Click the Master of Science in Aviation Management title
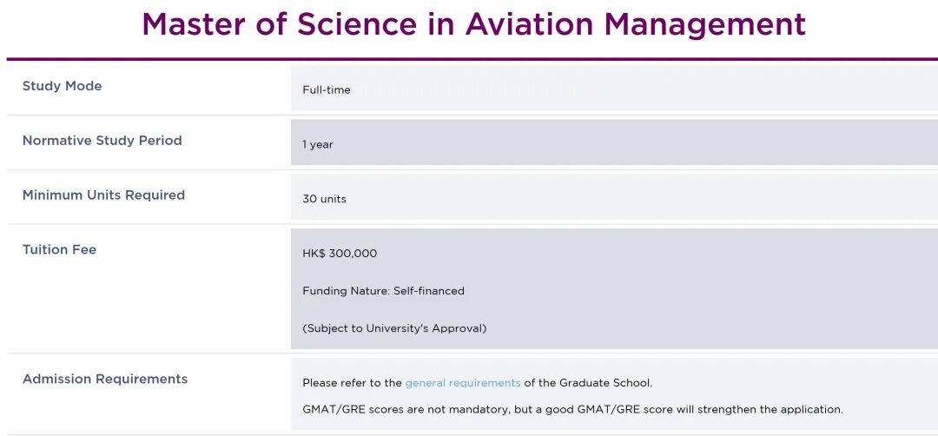 [473, 24]
